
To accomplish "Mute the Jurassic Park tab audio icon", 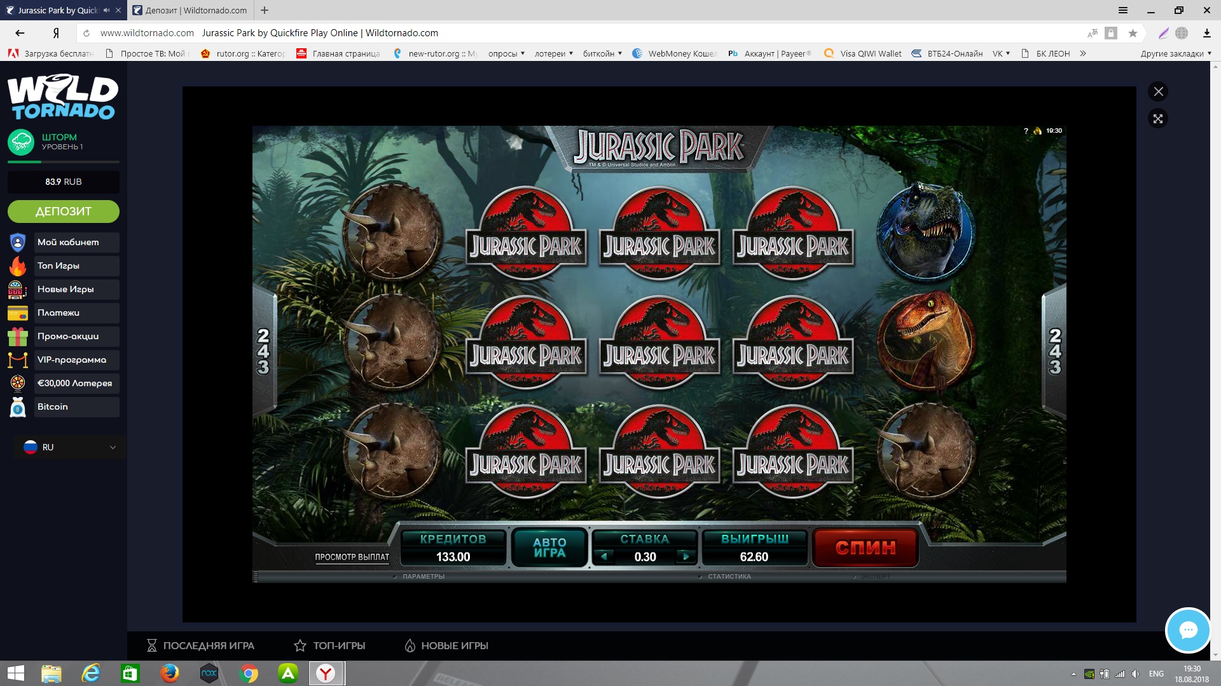I will tap(107, 10).
